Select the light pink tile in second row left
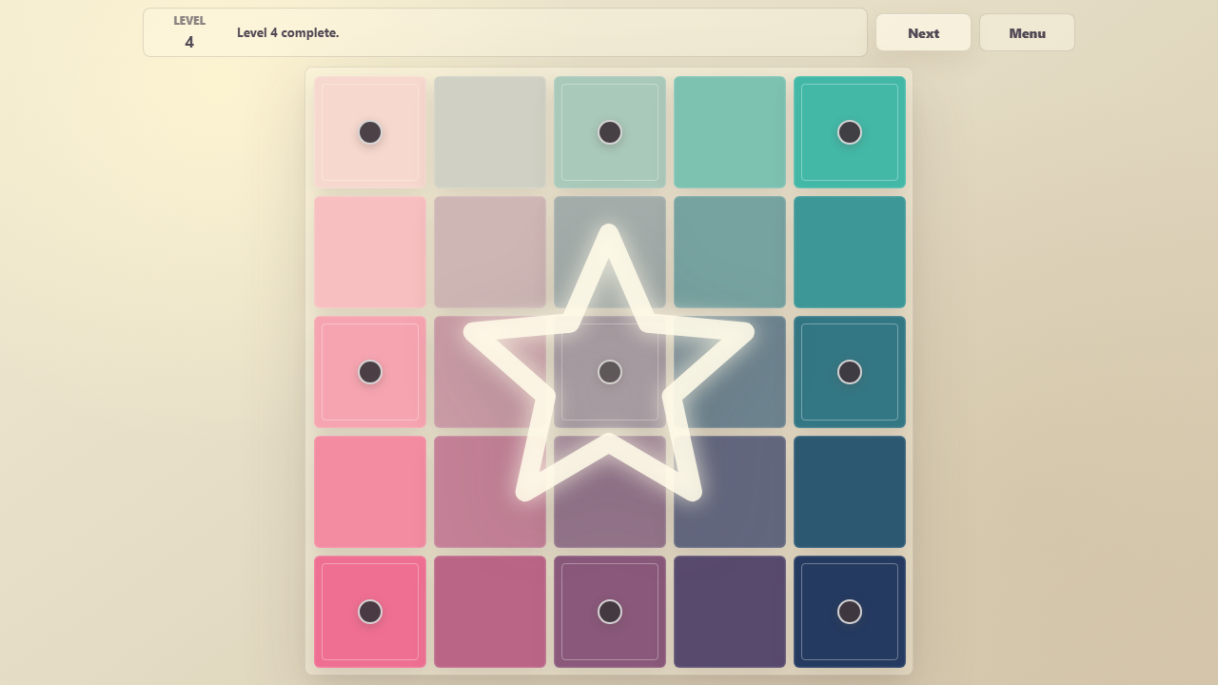 pyautogui.click(x=370, y=252)
